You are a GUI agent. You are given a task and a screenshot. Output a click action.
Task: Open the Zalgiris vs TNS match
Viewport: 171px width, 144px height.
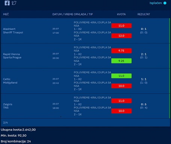7,106
